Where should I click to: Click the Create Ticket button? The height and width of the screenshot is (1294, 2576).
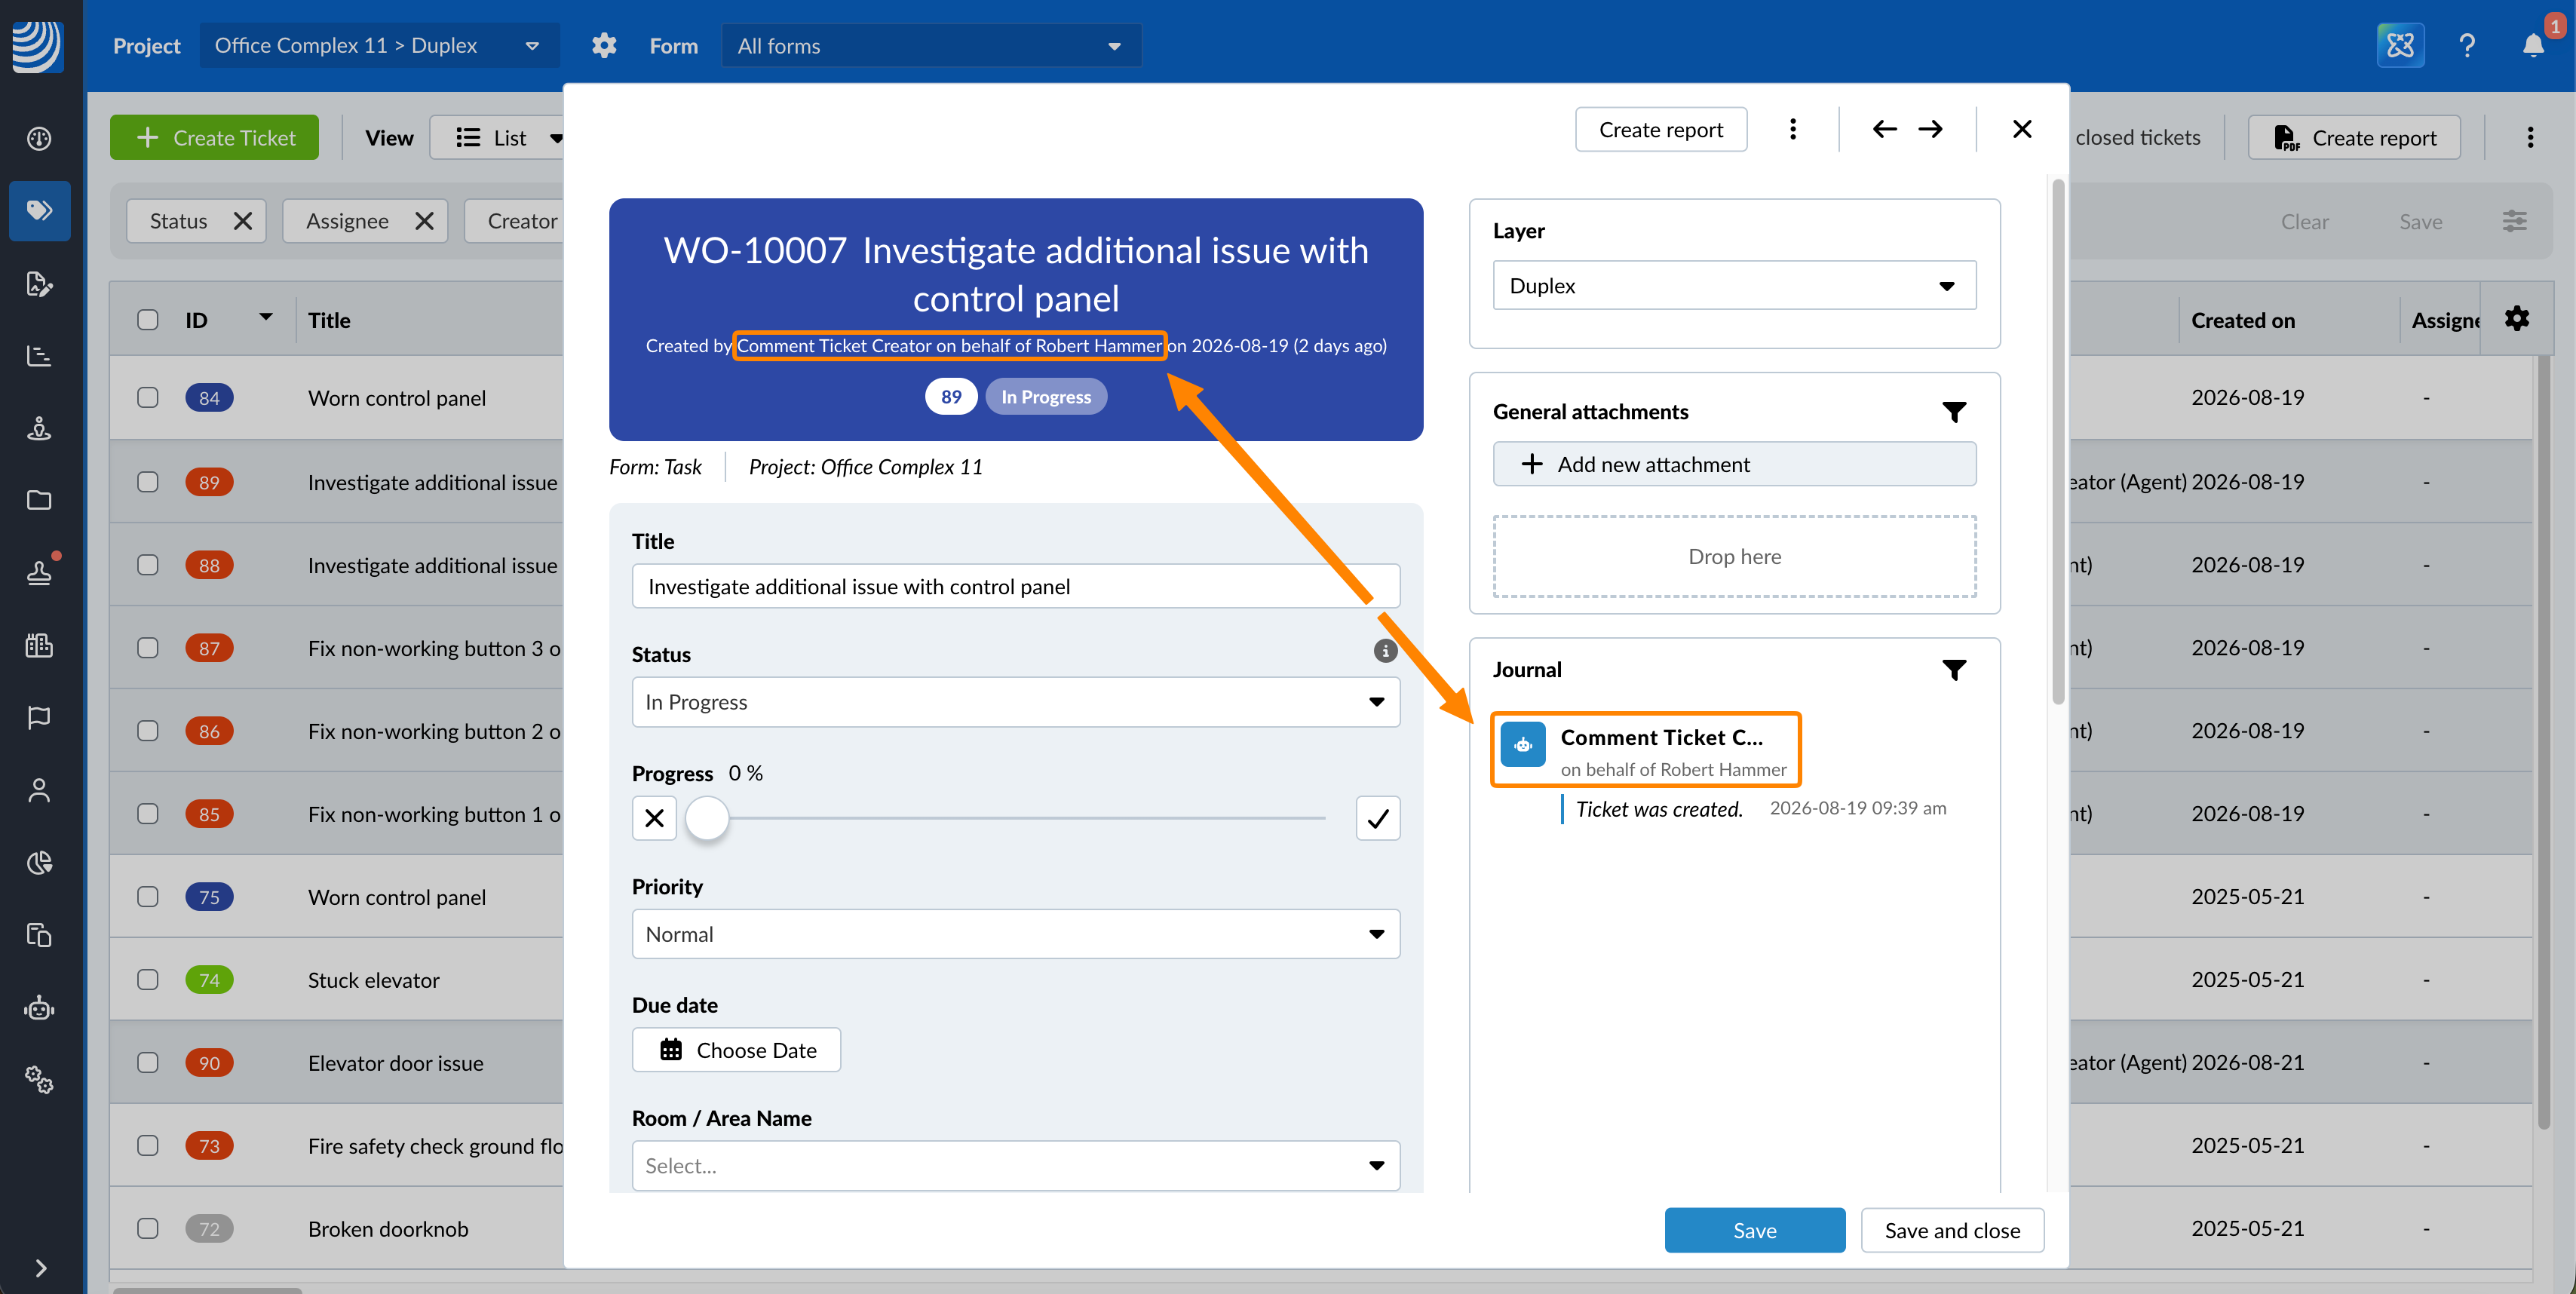(x=214, y=137)
